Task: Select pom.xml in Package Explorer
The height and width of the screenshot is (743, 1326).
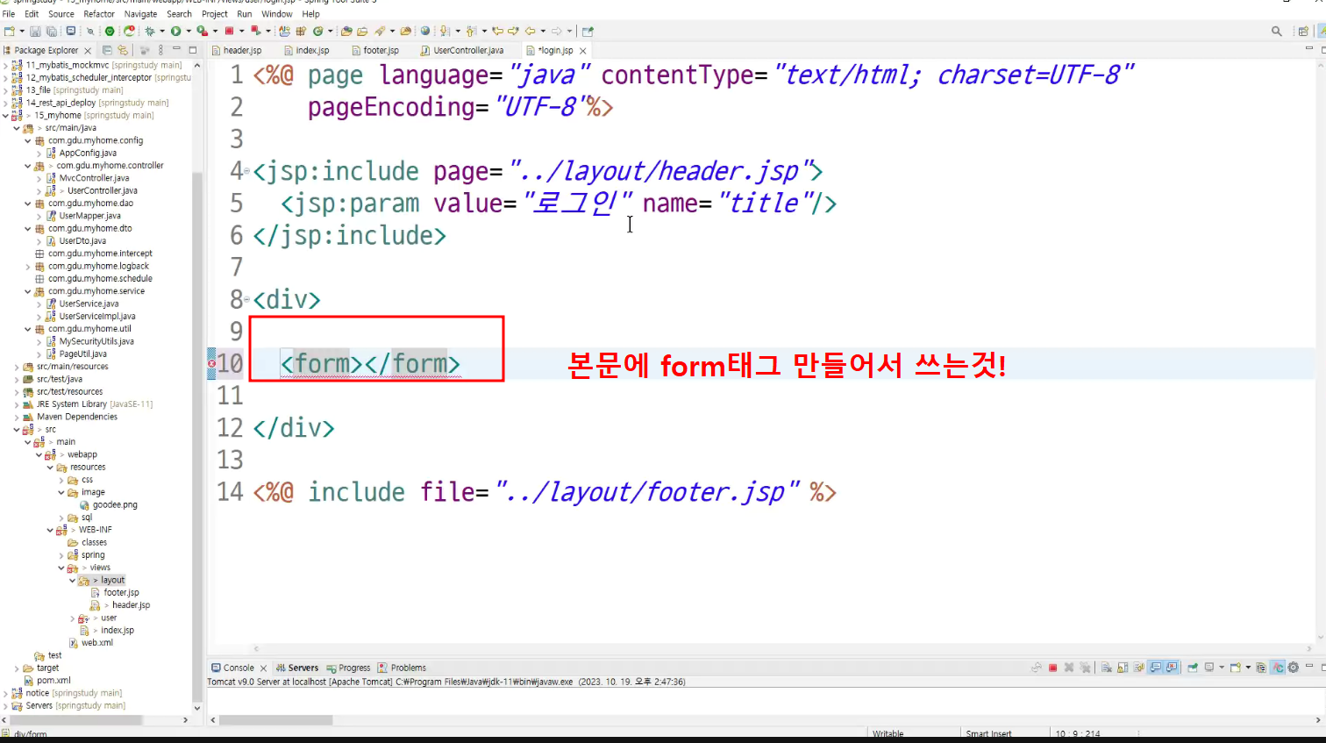Action: (53, 681)
